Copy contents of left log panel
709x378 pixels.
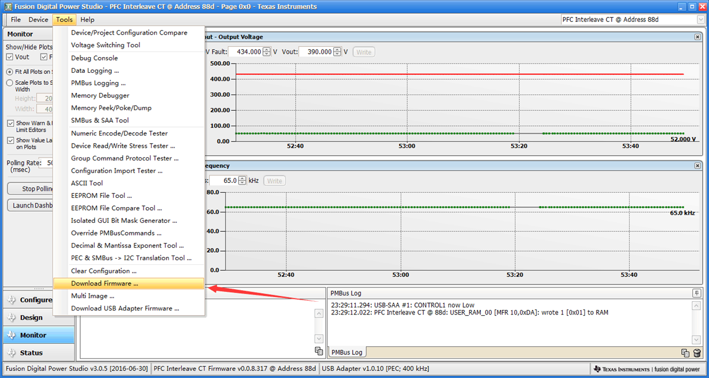coord(319,351)
